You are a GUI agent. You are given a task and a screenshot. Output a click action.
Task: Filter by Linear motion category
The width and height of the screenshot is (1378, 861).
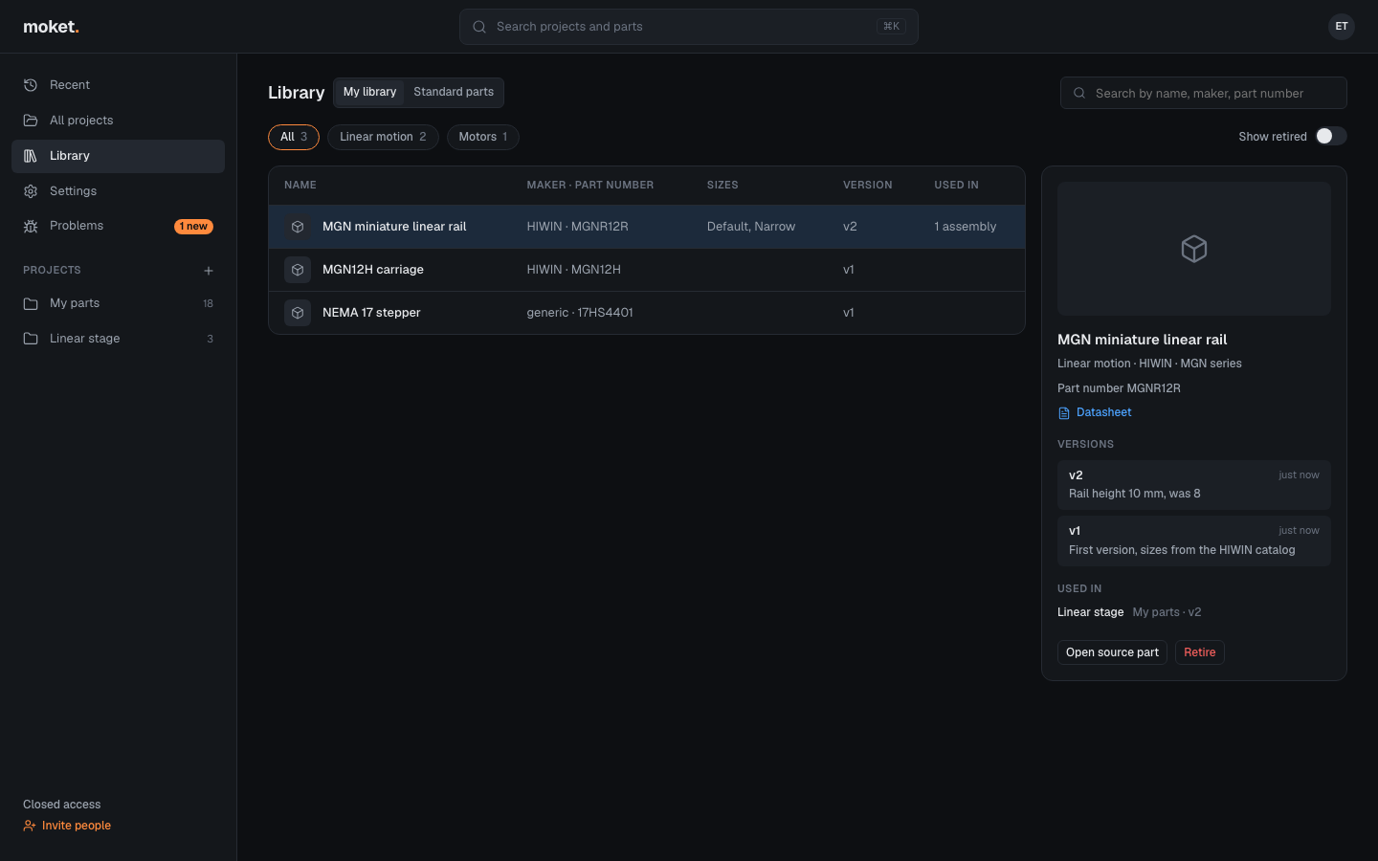(383, 137)
